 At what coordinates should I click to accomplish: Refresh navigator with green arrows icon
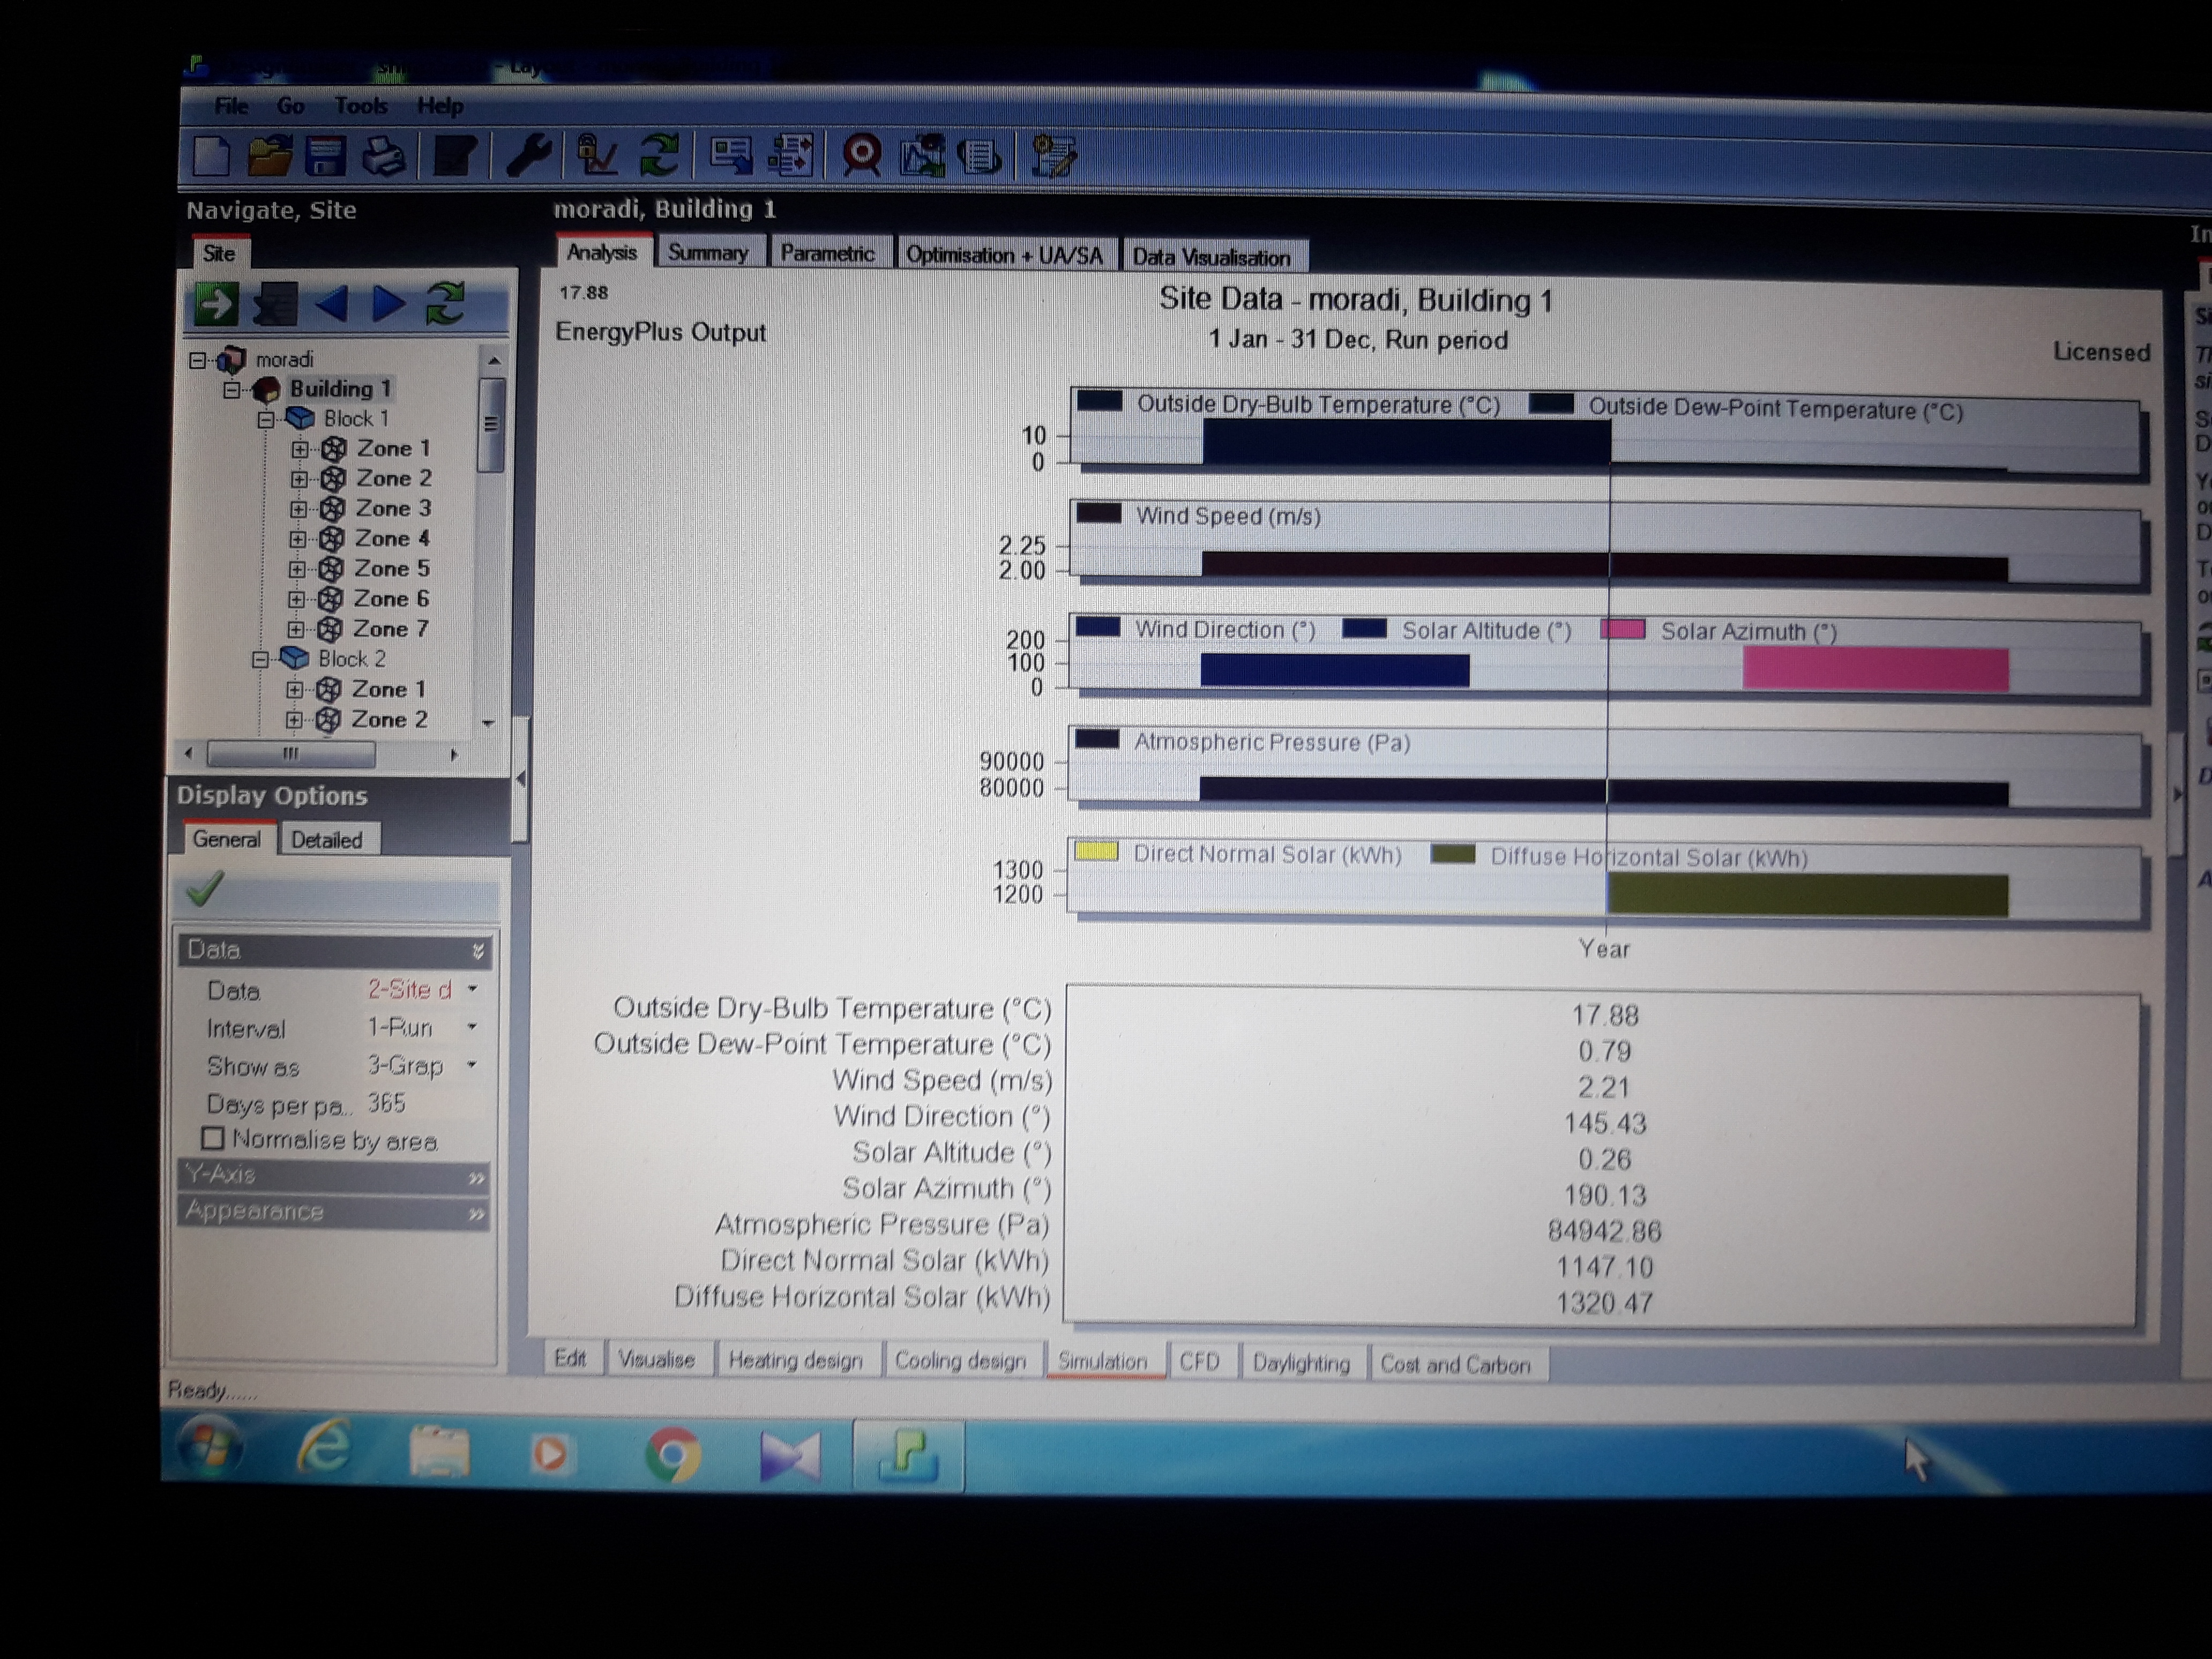[x=446, y=303]
